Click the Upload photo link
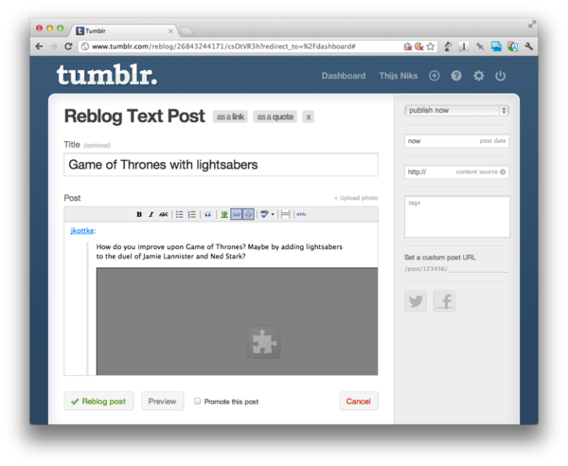This screenshot has width=568, height=466. 356,198
